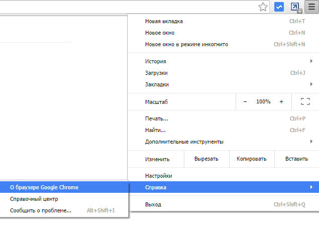Viewport: 319px width, 238px height.
Task: Open Новое окно в режиме инкогнито
Action: click(x=223, y=44)
